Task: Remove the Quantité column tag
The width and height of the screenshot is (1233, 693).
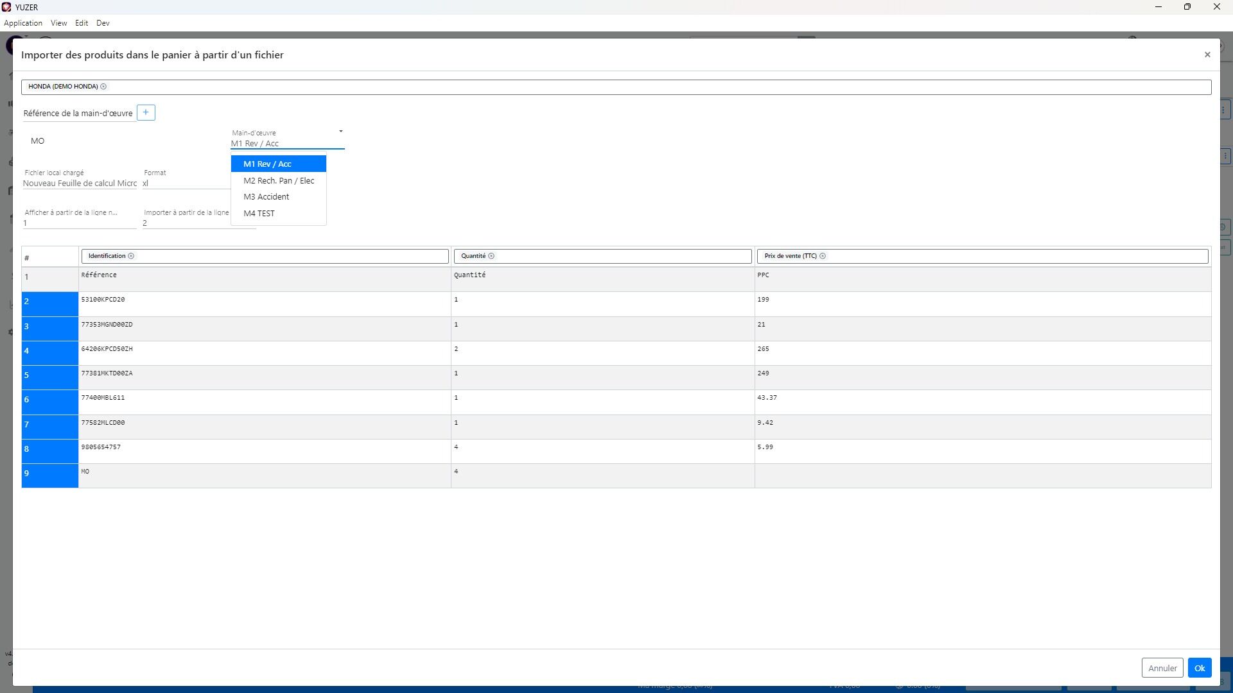Action: point(491,256)
